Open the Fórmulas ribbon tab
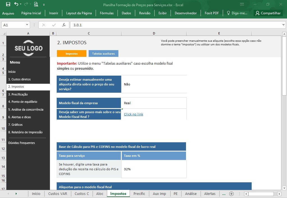This screenshot has height=198, width=287. (x=107, y=13)
